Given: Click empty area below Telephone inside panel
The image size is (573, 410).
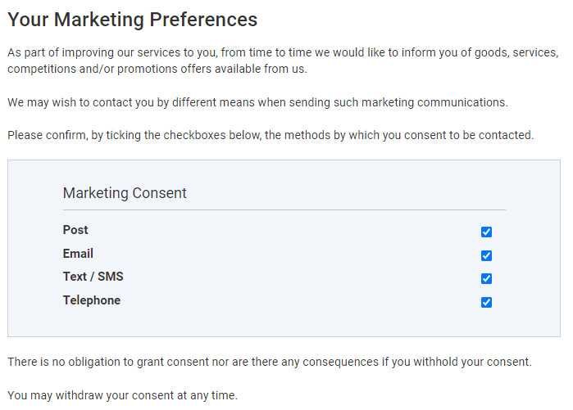Looking at the screenshot, I should pyautogui.click(x=284, y=322).
